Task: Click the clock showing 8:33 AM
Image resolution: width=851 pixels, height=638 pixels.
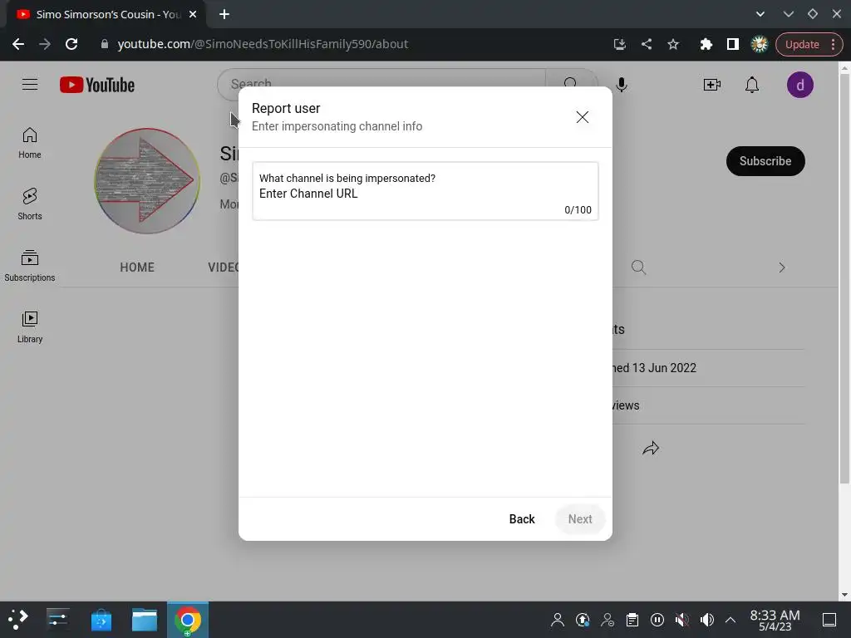Action: click(775, 620)
